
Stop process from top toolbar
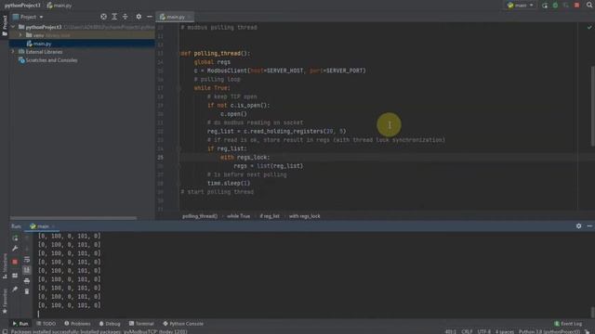click(576, 6)
